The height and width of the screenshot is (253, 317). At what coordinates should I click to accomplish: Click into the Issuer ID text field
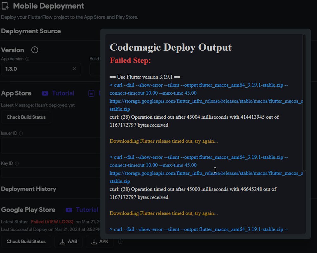coord(51,146)
